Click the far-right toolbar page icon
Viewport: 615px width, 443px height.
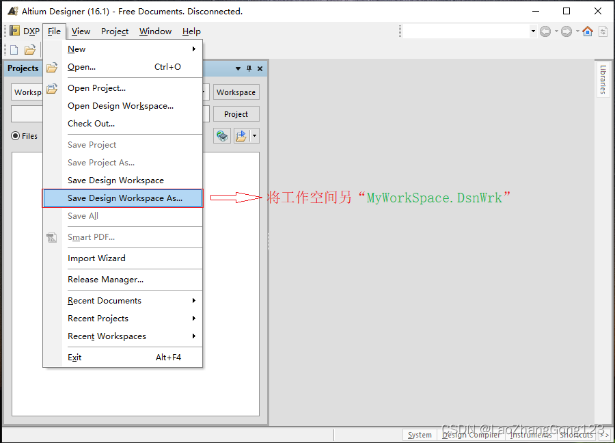coord(603,31)
